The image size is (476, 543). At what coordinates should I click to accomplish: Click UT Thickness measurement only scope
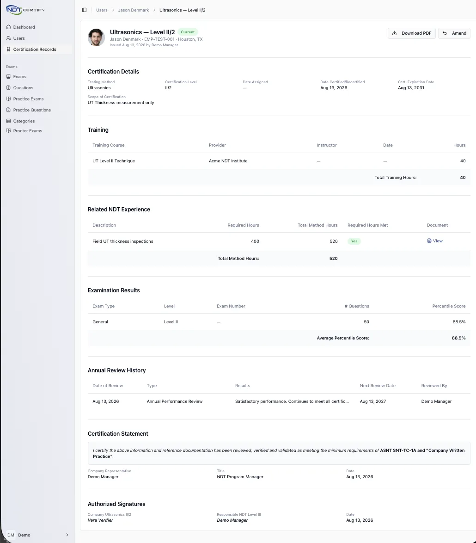[x=121, y=103]
